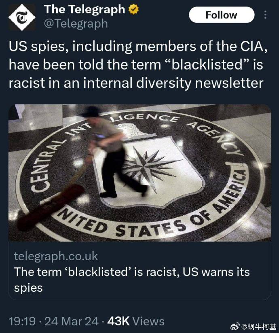Open article 'The term blacklisted is racist' headline
This screenshot has height=333, width=279.
[x=132, y=280]
